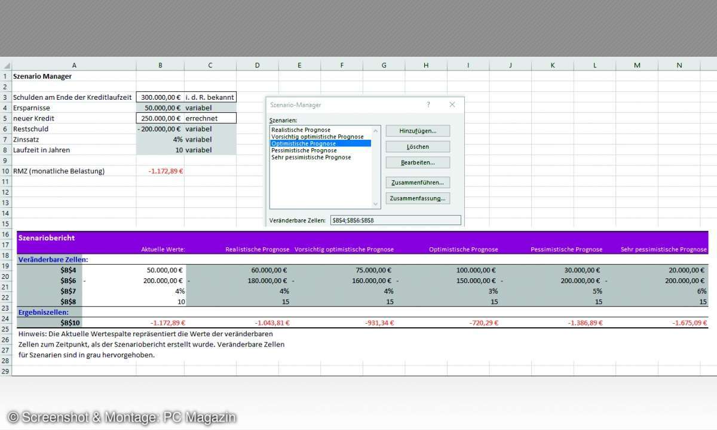Select Realistische Prognose in the Szenarien list
The width and height of the screenshot is (717, 430).
click(301, 130)
